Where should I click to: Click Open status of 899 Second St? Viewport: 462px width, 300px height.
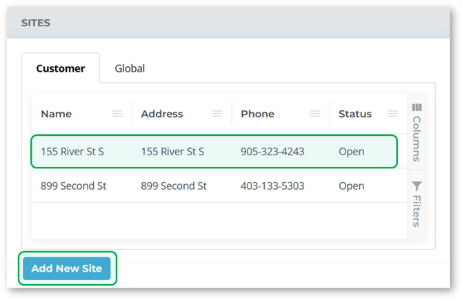pos(352,186)
